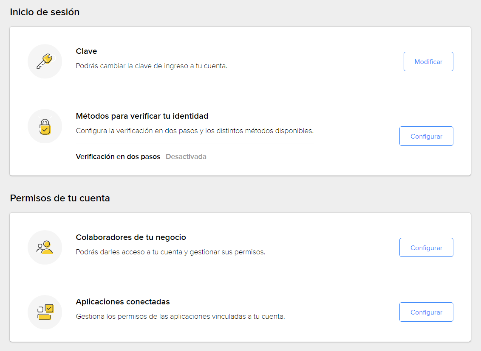Image resolution: width=481 pixels, height=351 pixels.
Task: Select the Desactivada status label
Action: [186, 156]
